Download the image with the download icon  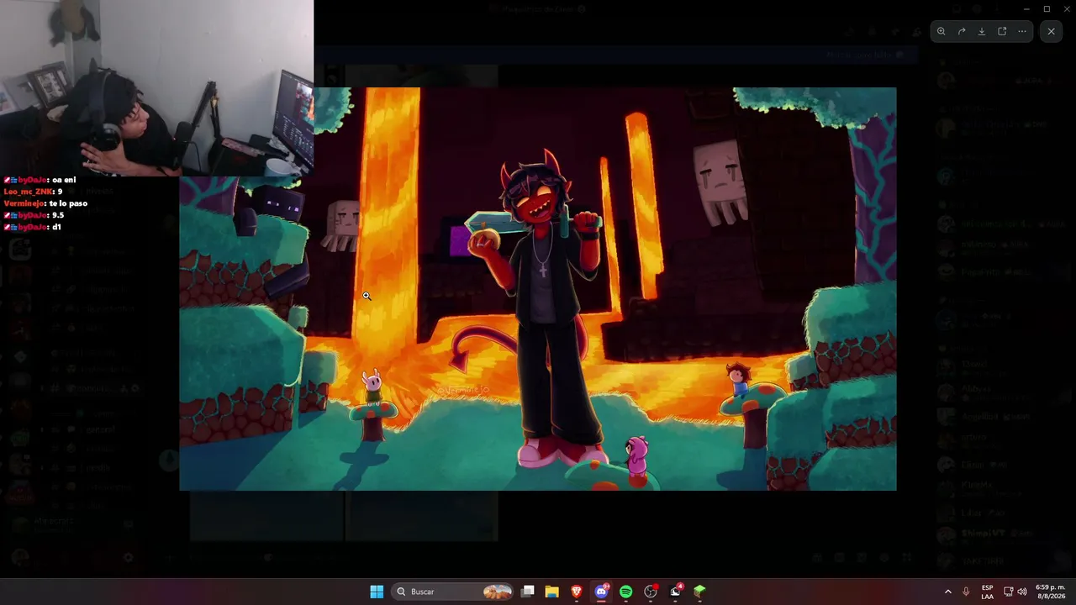pos(982,31)
